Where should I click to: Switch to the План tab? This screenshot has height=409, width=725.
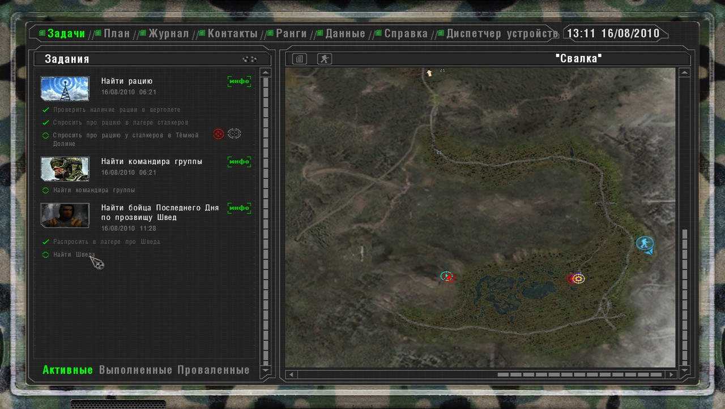(117, 33)
